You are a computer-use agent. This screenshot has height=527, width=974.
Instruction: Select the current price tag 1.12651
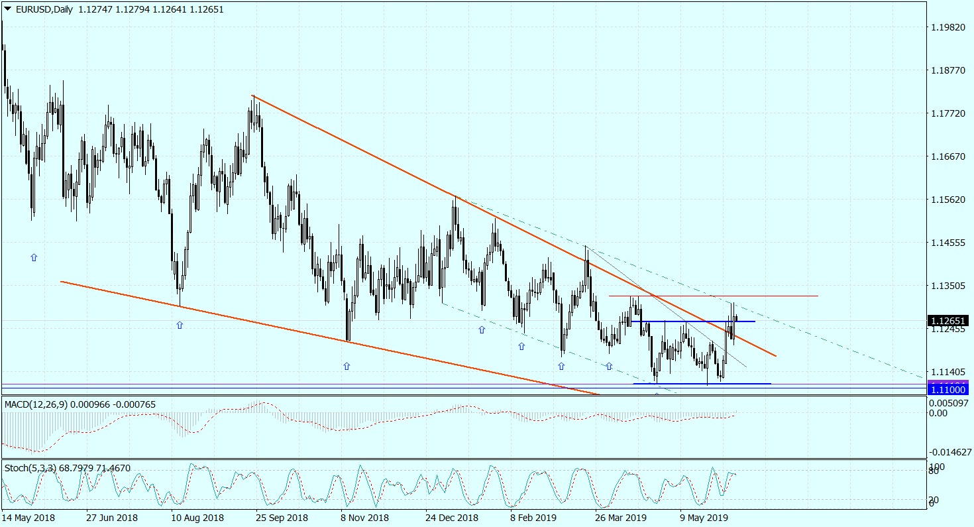pos(947,320)
